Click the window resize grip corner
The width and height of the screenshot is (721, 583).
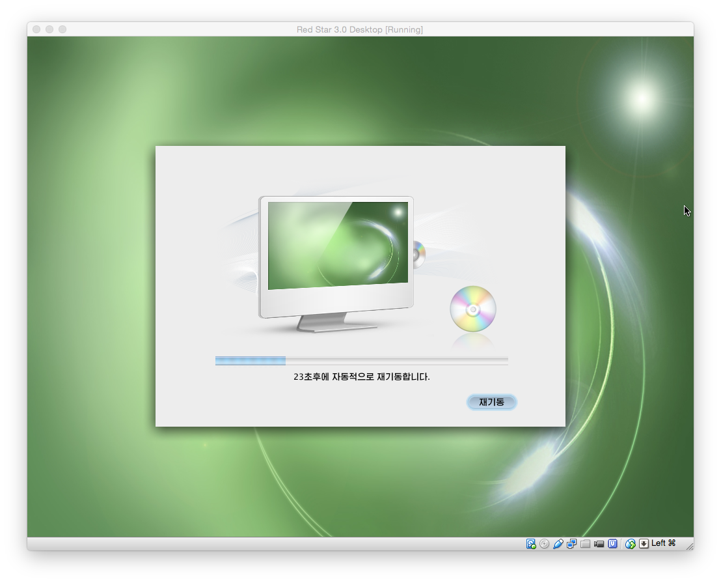point(689,546)
